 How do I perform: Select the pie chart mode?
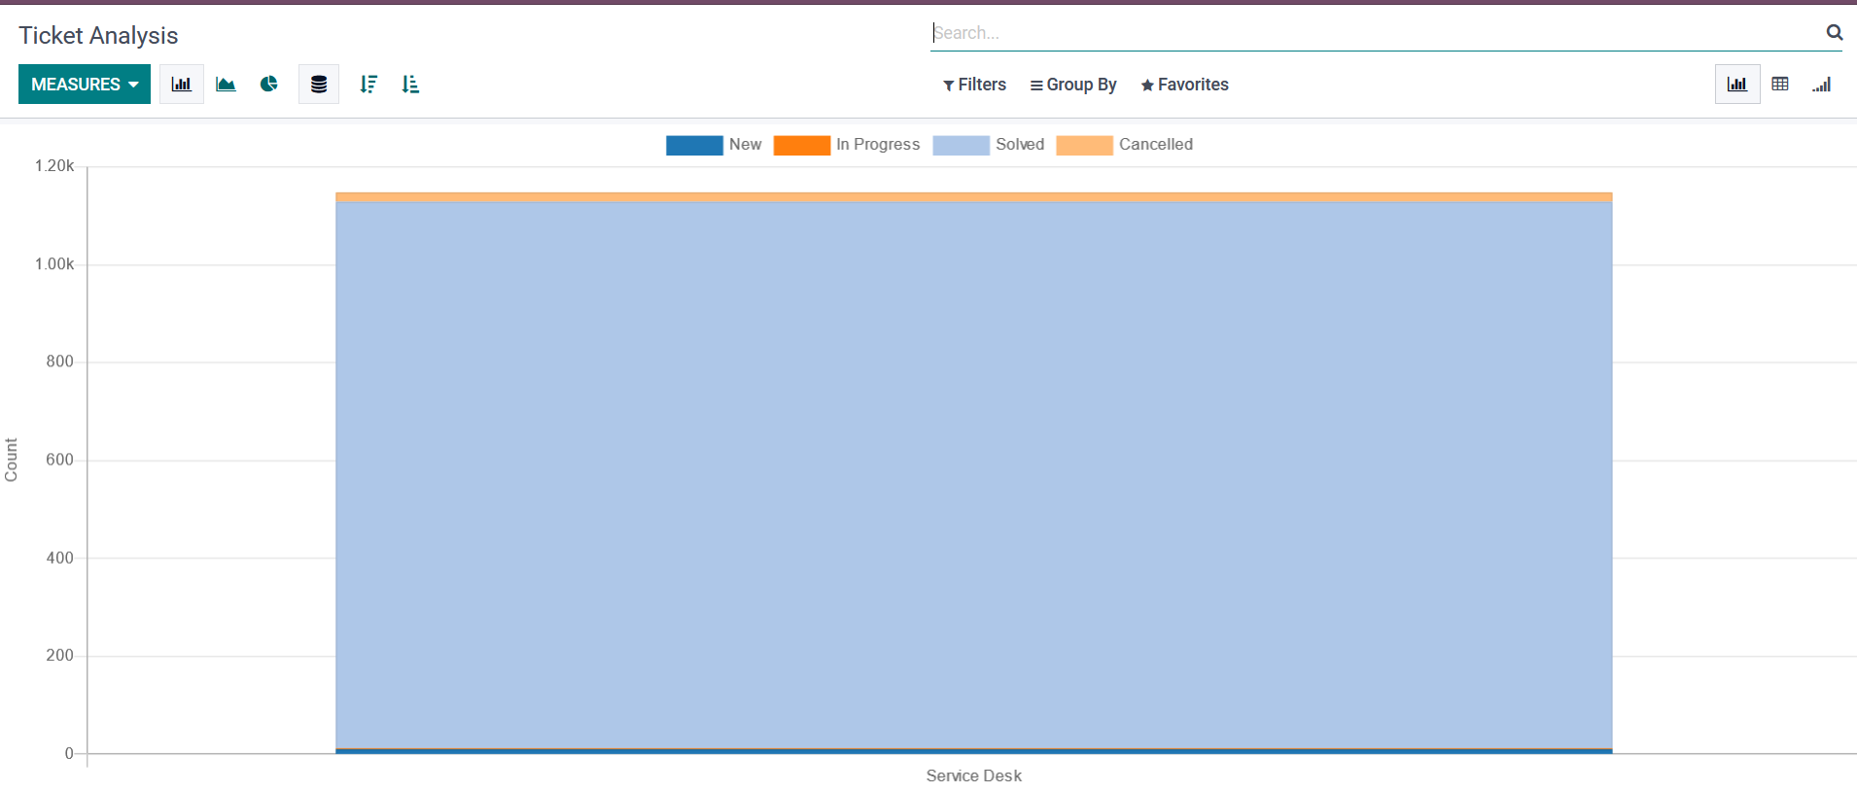pos(269,85)
